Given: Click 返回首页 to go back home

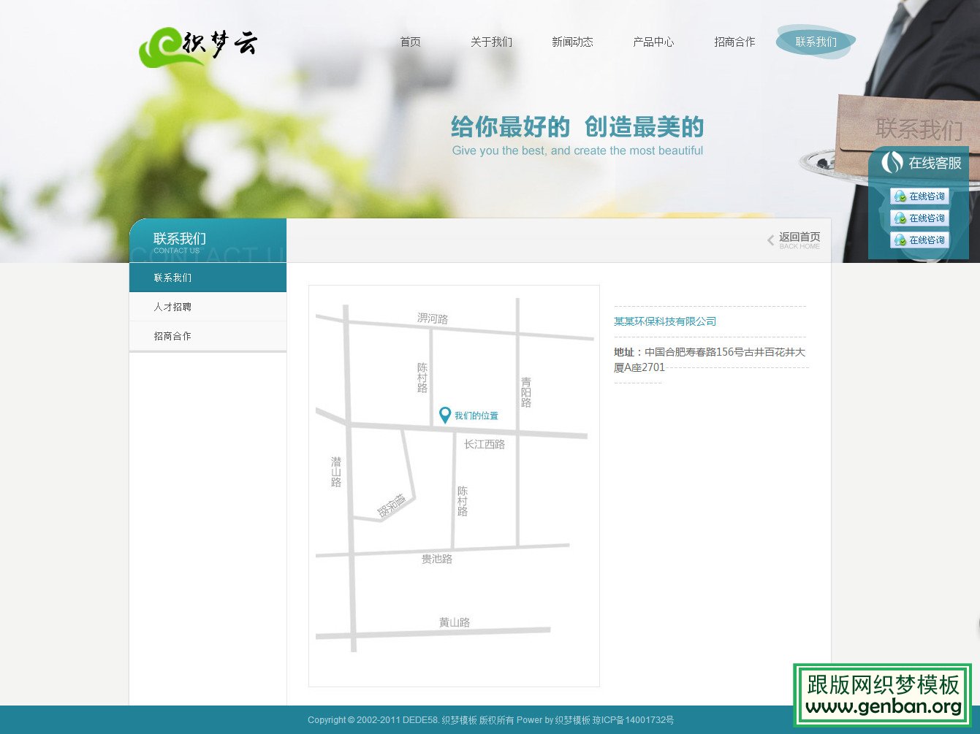Looking at the screenshot, I should coord(800,236).
